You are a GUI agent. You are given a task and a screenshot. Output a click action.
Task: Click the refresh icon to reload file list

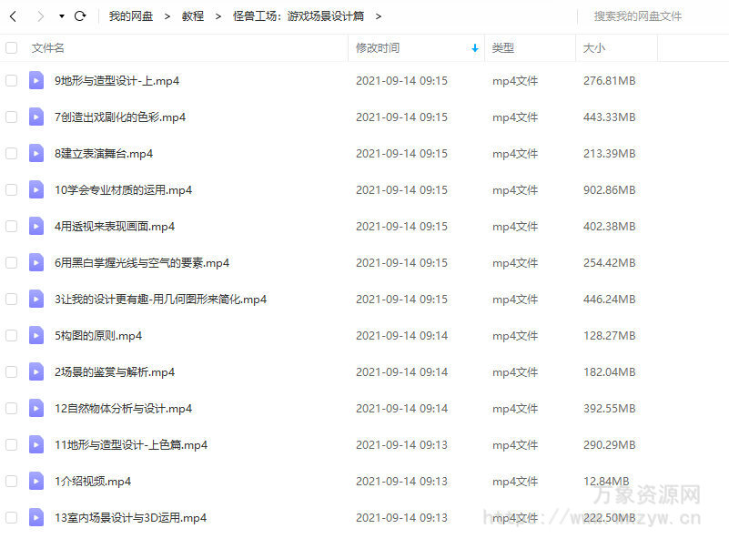(80, 15)
